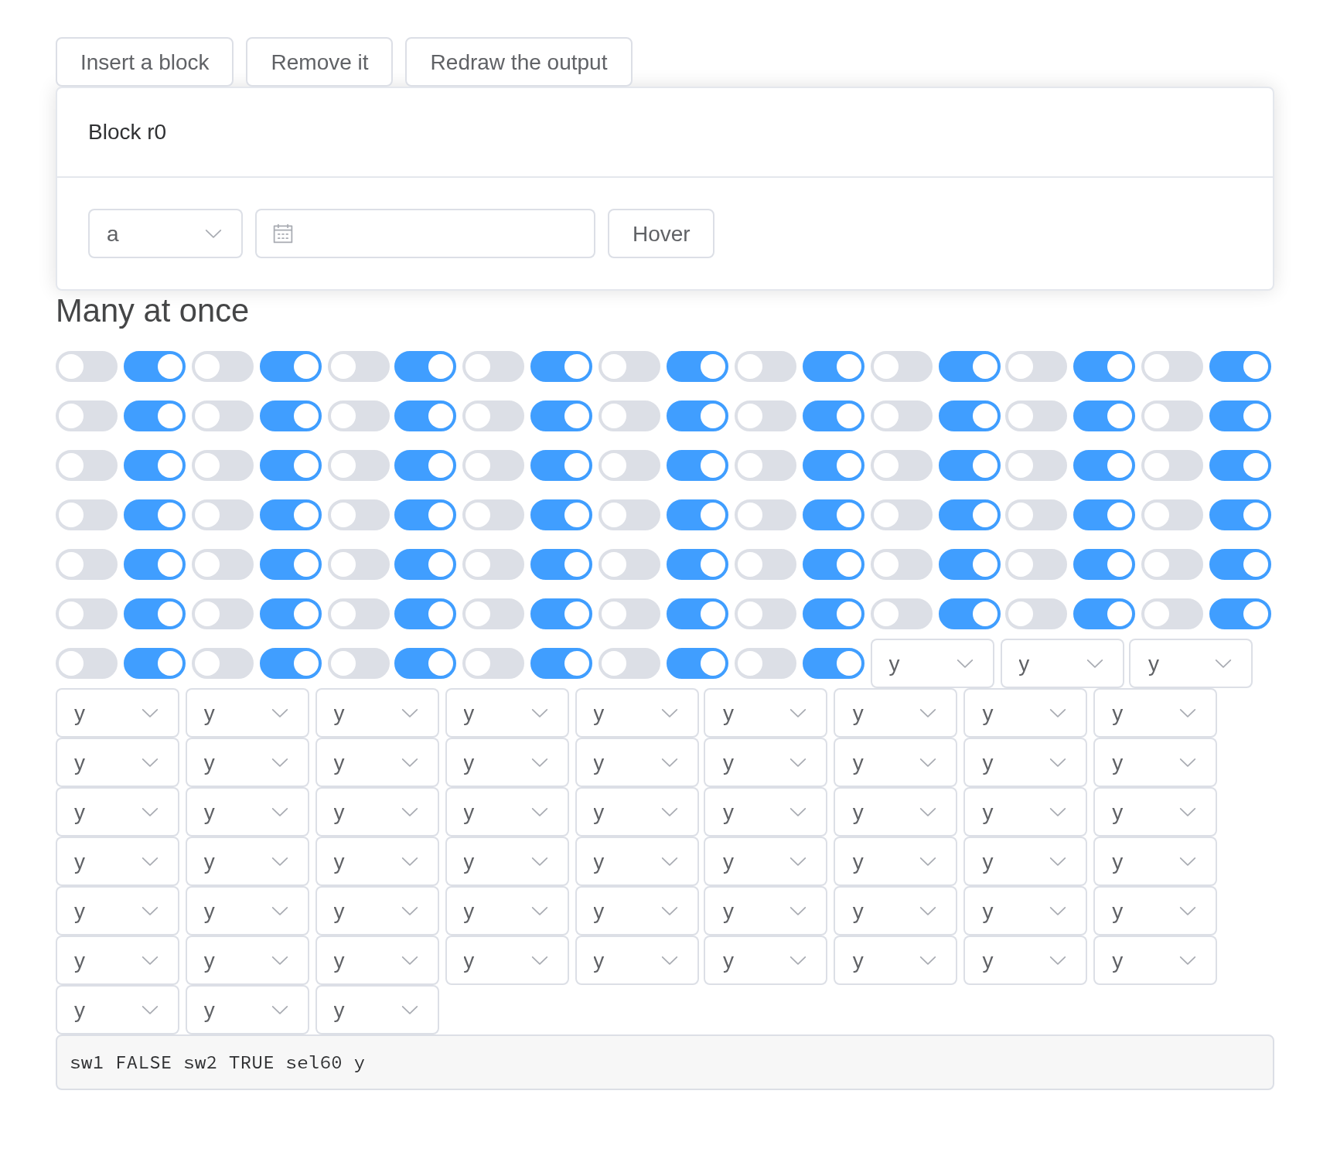
Task: Disable the last blue switch in the seventh row
Action: click(x=834, y=663)
